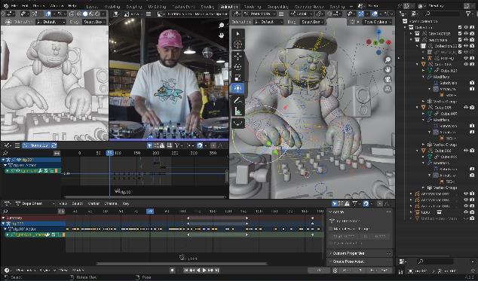Screen dimensions: 478x281
Task: Switch to the Animation workspace tab
Action: click(229, 6)
